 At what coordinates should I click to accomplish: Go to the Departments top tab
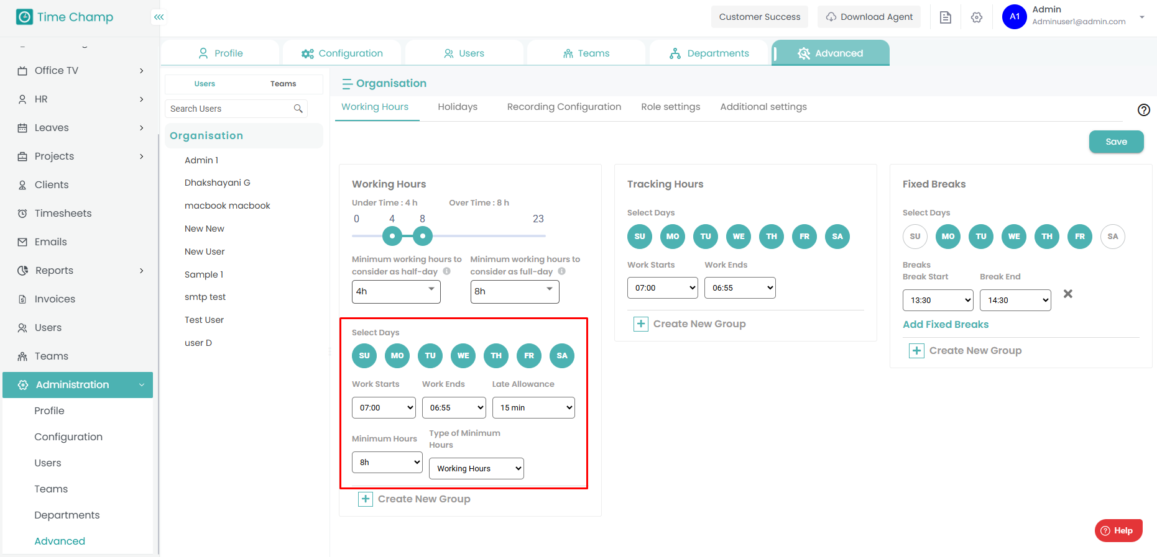(x=709, y=53)
